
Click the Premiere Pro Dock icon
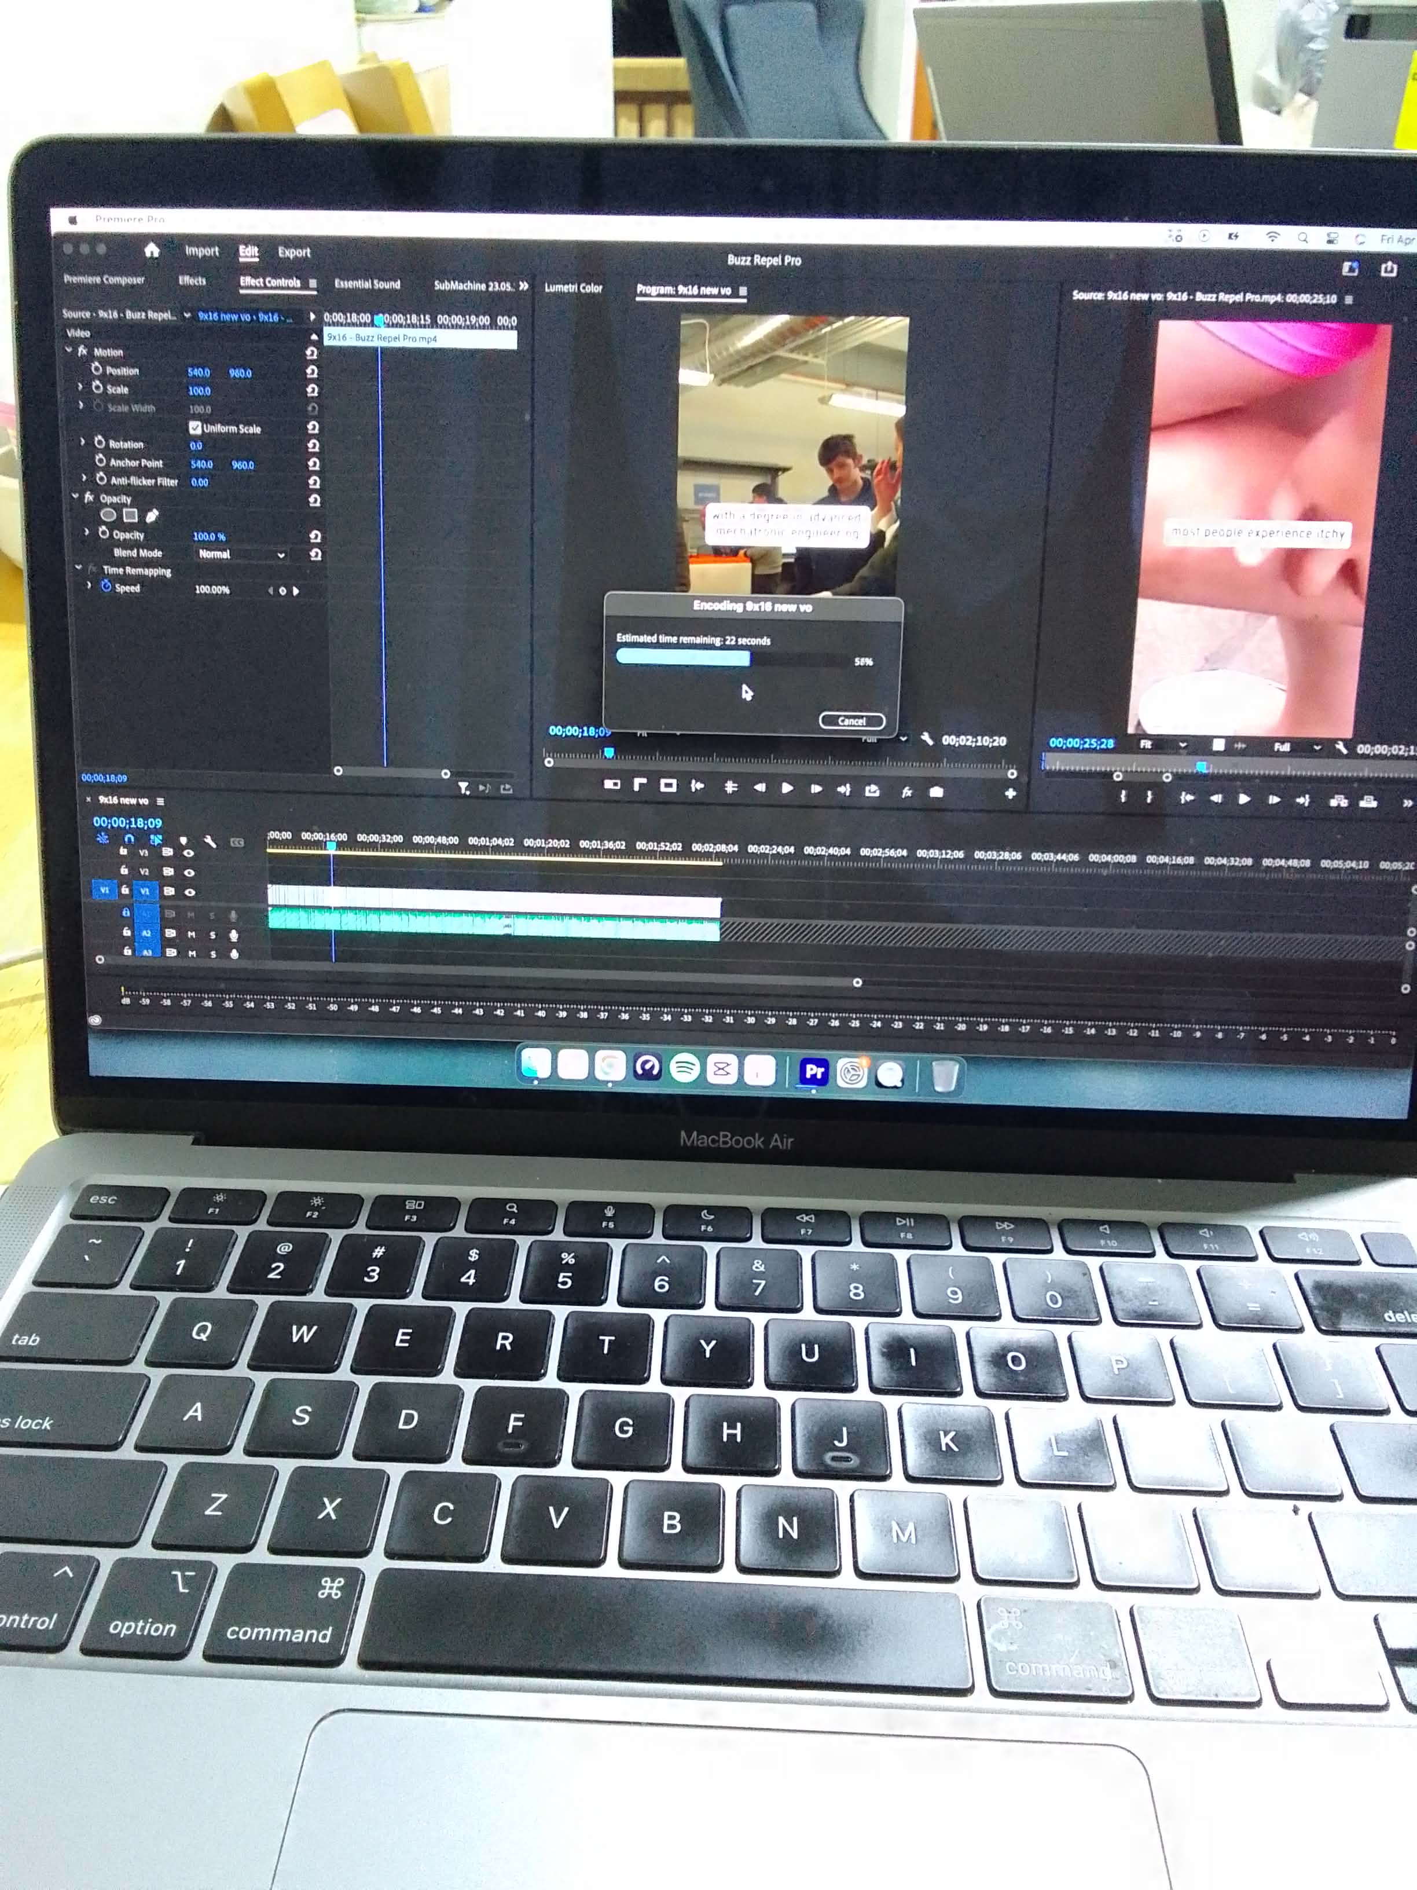pyautogui.click(x=815, y=1071)
